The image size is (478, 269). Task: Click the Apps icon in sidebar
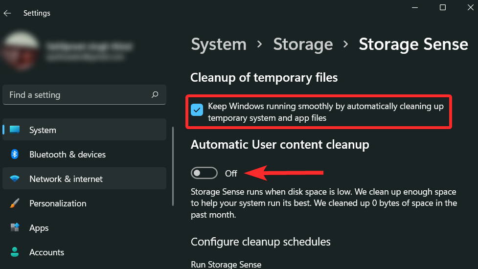(15, 228)
